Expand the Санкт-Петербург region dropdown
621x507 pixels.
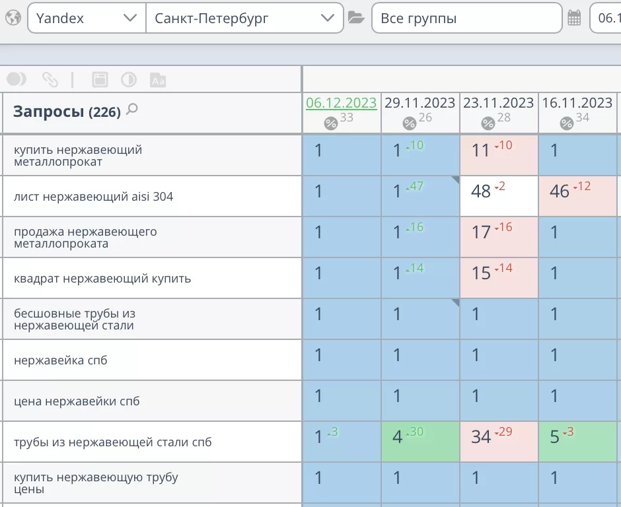coord(244,18)
